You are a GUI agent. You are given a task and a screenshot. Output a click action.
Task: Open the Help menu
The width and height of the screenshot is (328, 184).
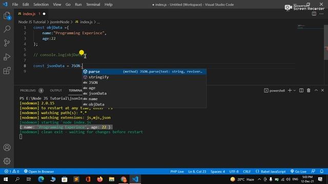pos(108,5)
